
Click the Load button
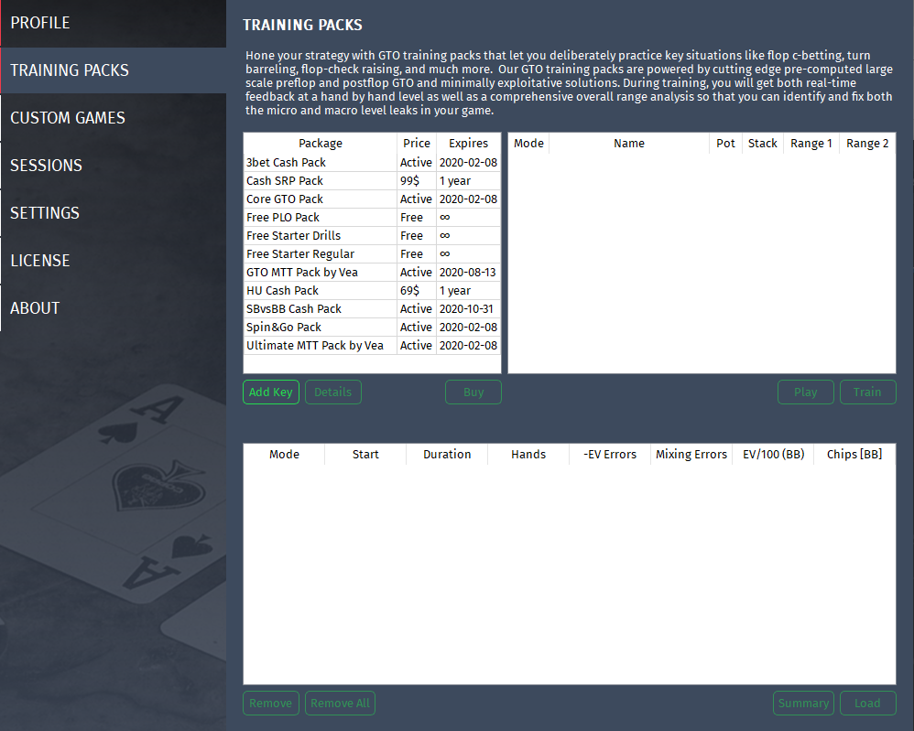pyautogui.click(x=867, y=703)
